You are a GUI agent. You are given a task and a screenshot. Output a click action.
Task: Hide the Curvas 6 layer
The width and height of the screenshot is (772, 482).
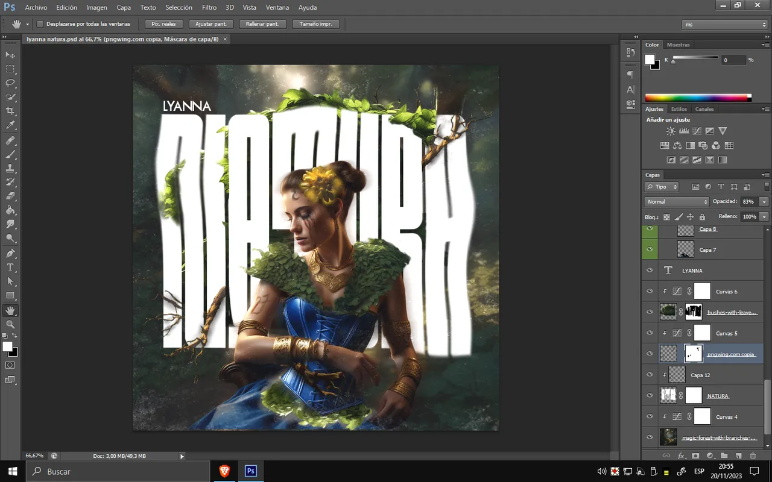pyautogui.click(x=650, y=291)
